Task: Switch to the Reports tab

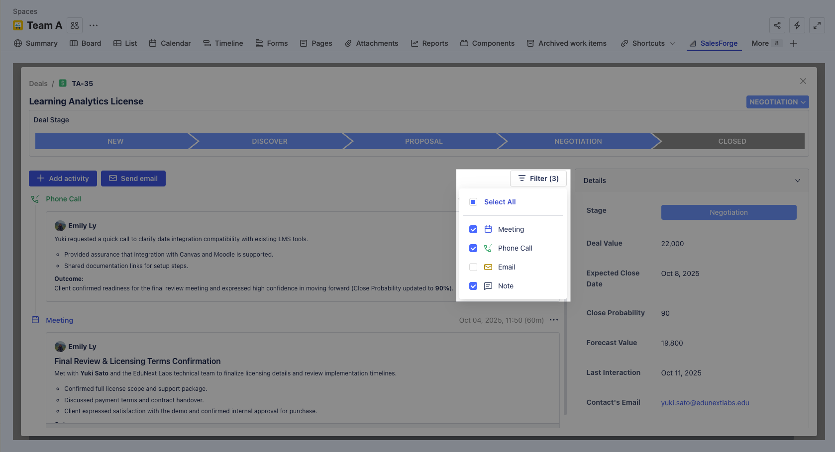Action: pos(429,43)
